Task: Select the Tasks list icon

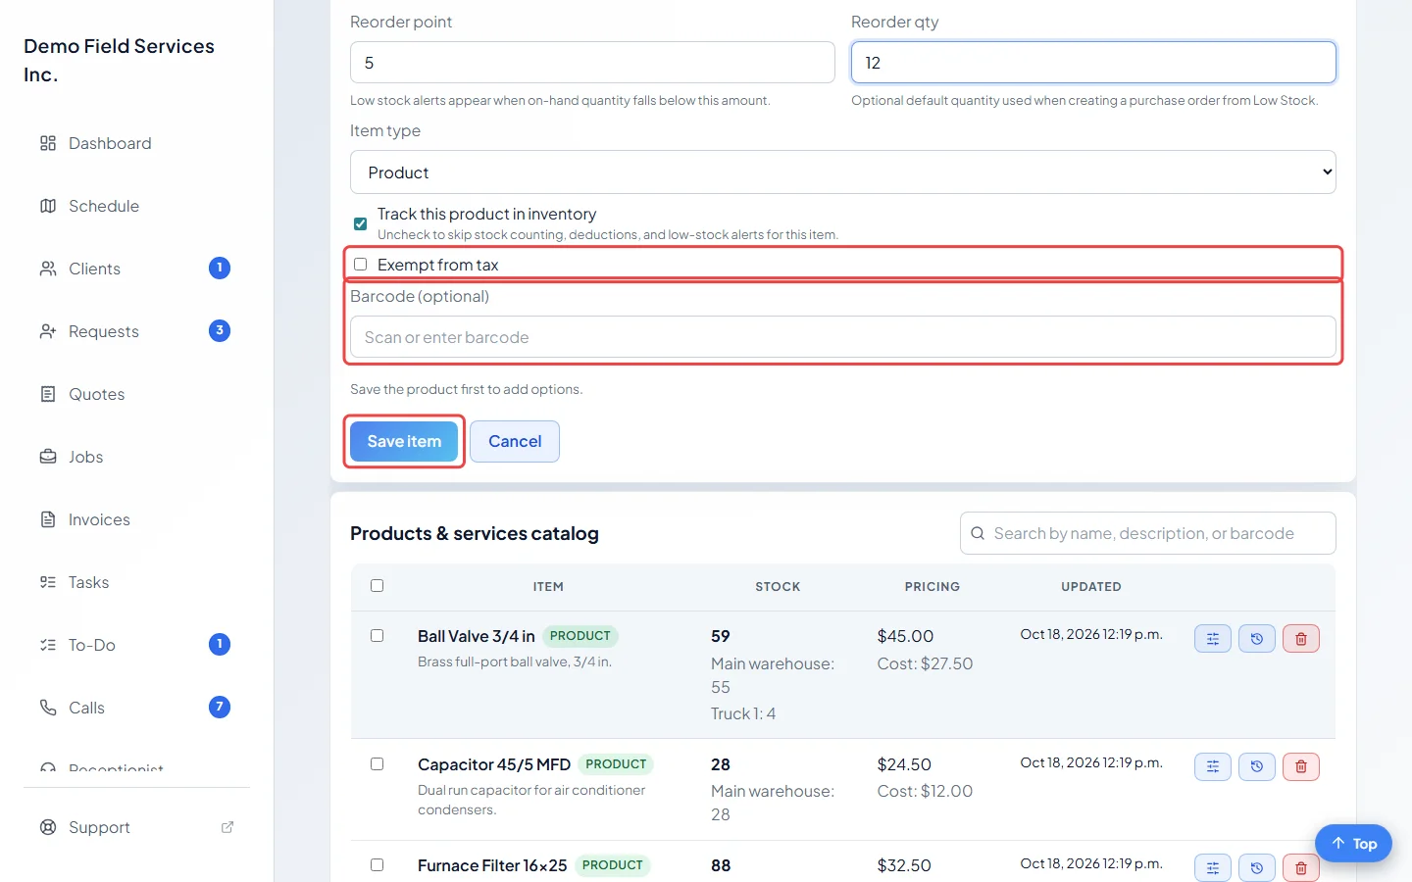Action: (x=48, y=582)
